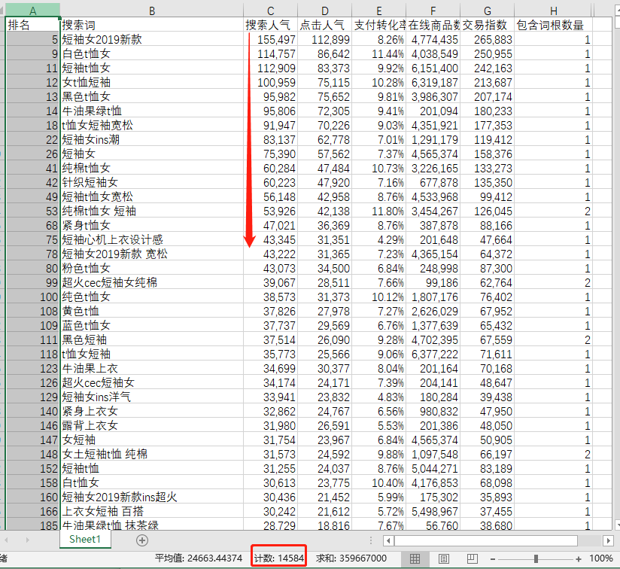Select cell 短袖心机上衣设计感
This screenshot has width=620, height=569.
point(152,239)
